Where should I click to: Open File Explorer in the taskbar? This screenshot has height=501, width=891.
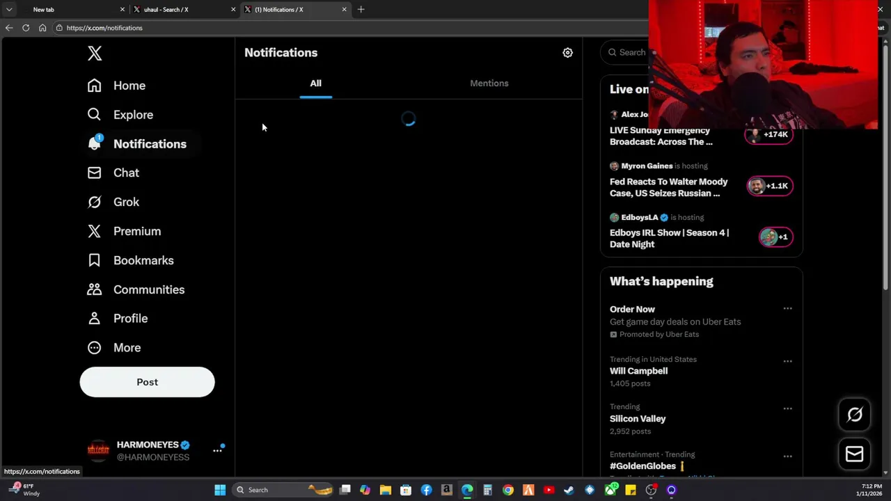385,490
